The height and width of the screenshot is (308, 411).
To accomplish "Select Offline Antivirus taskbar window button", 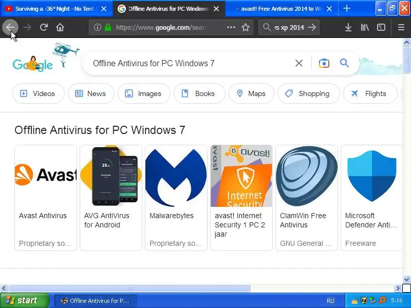I will click(x=96, y=301).
